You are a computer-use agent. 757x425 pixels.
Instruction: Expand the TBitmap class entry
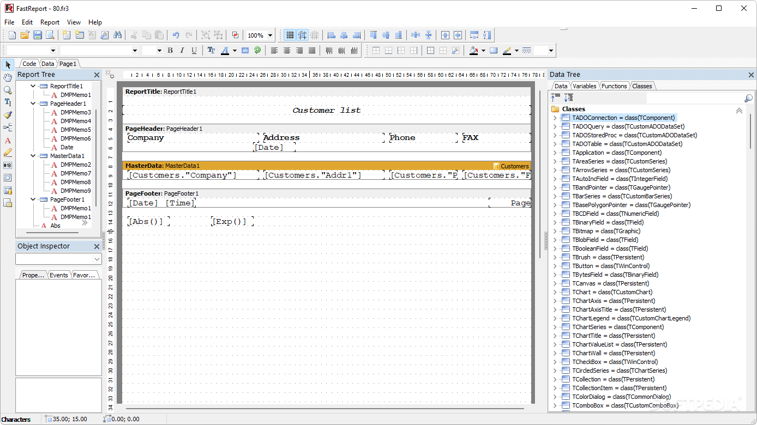555,231
